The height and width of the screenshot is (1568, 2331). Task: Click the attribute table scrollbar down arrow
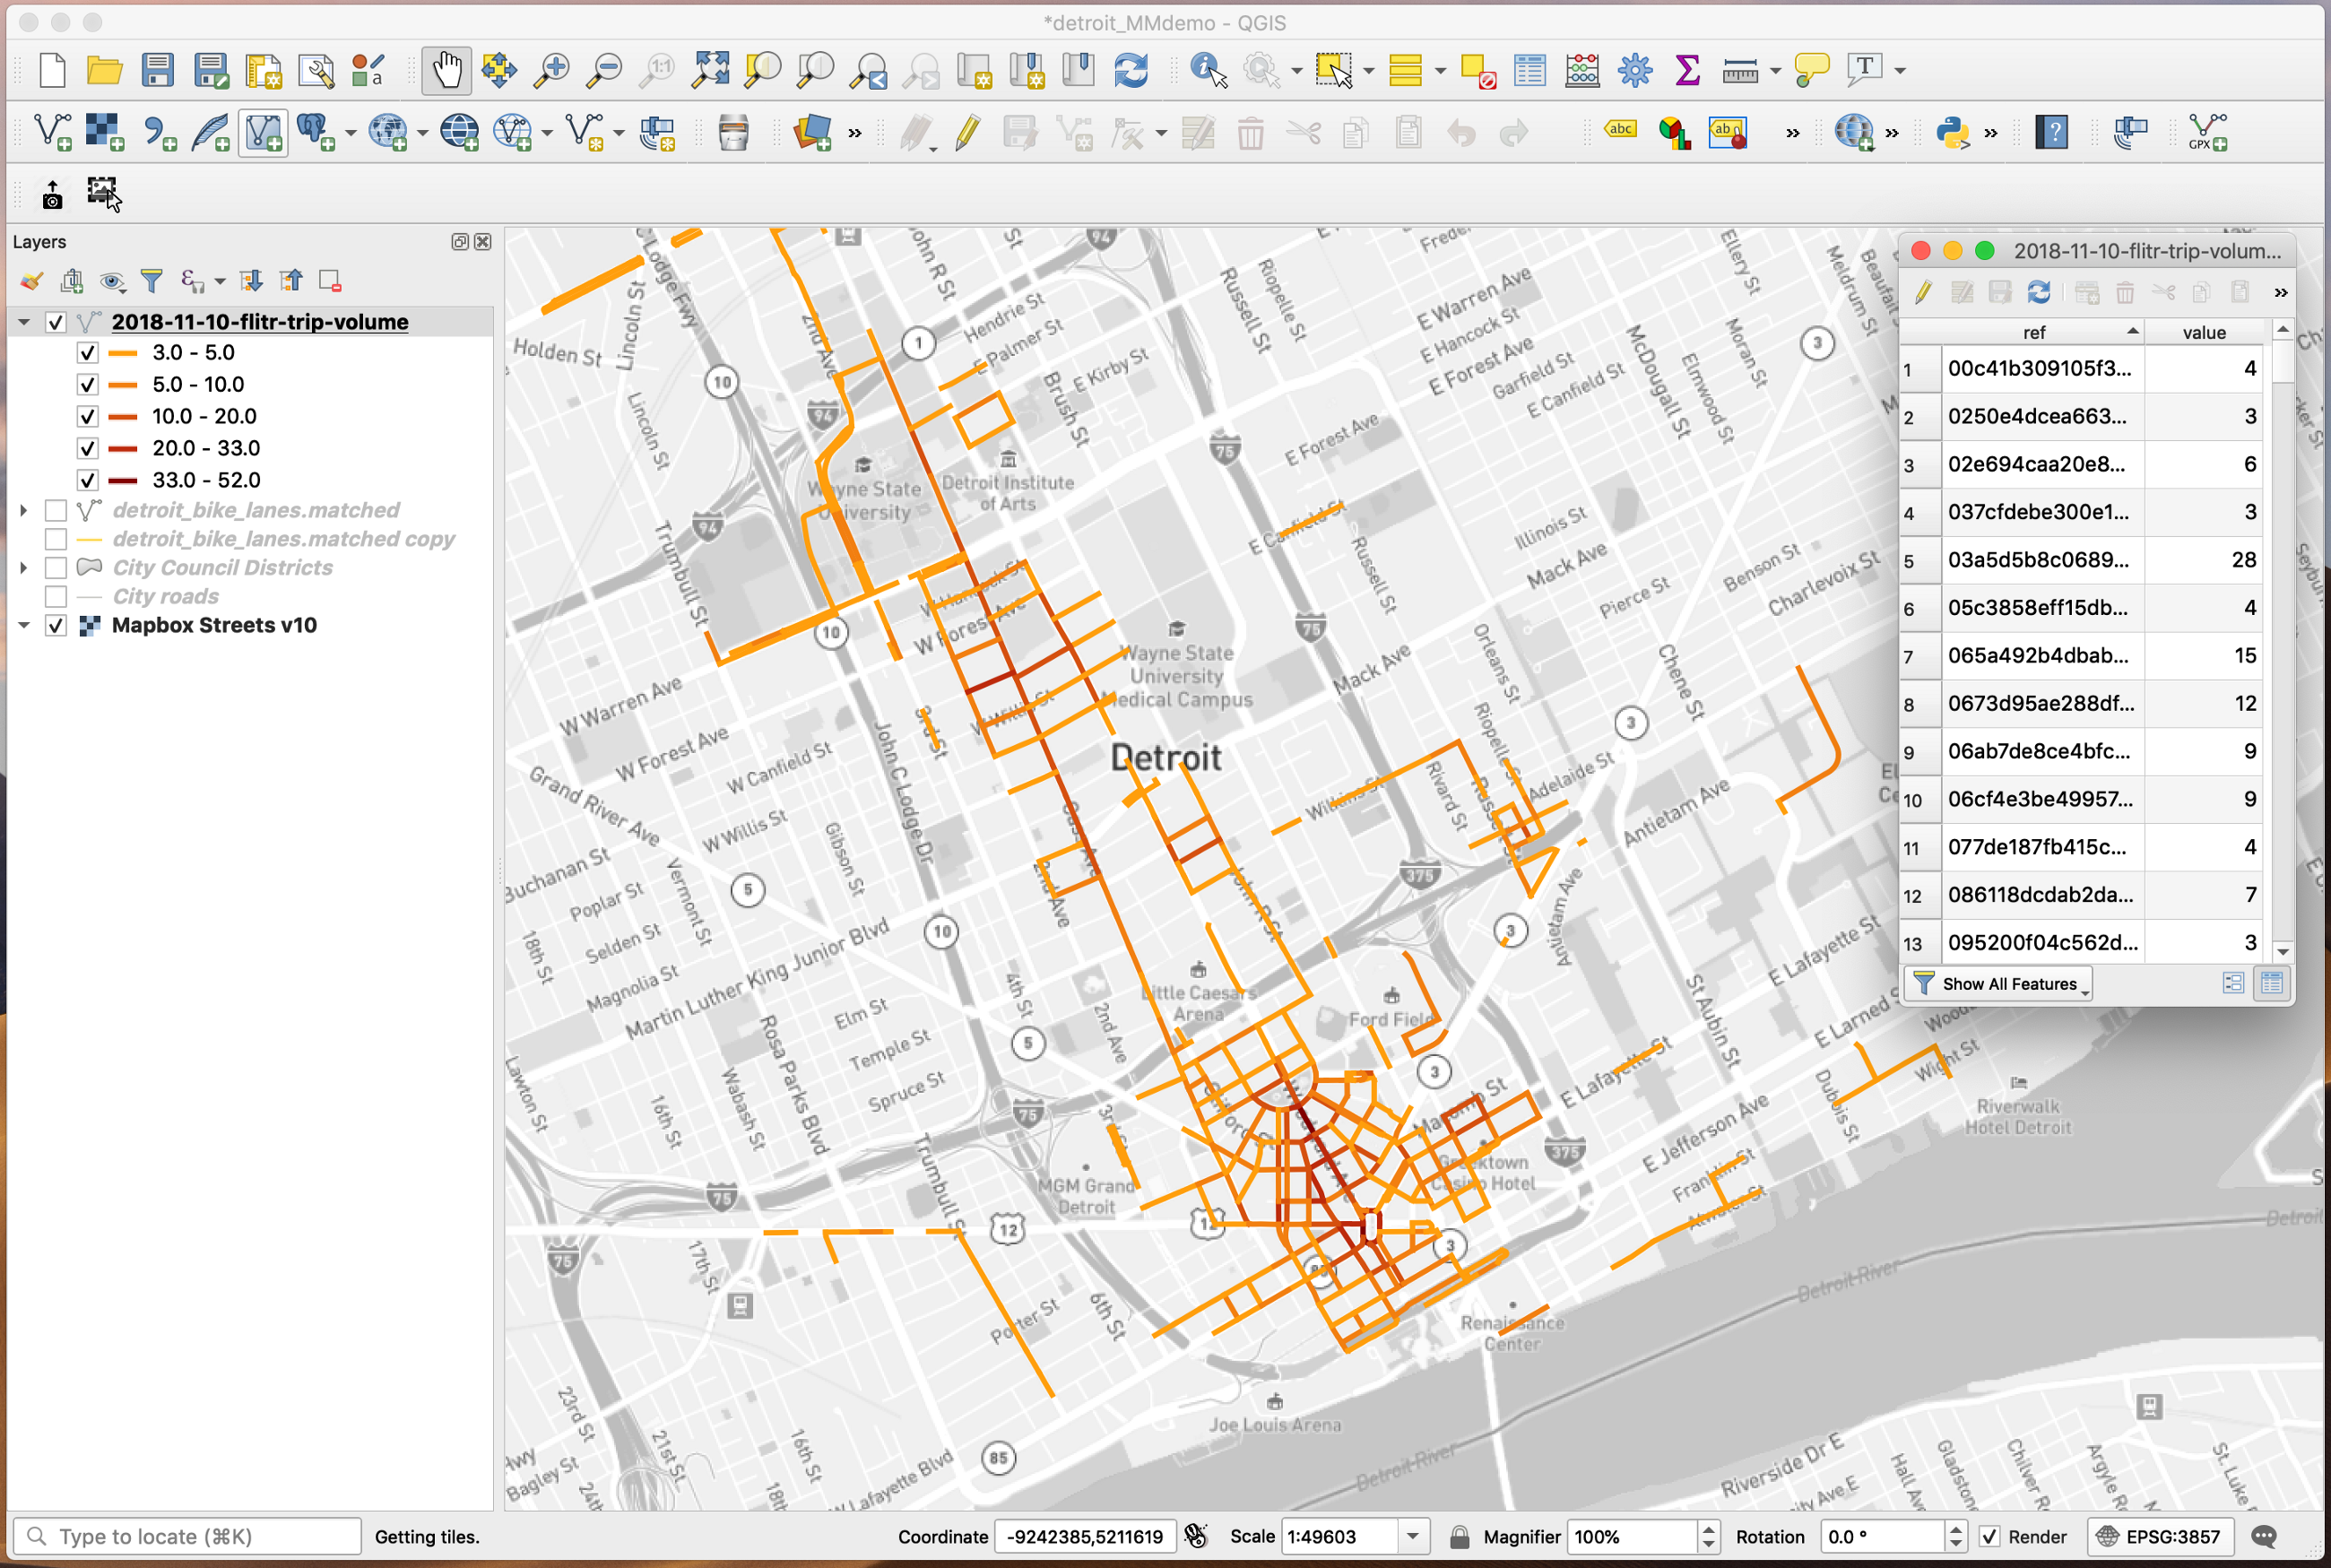2282,952
